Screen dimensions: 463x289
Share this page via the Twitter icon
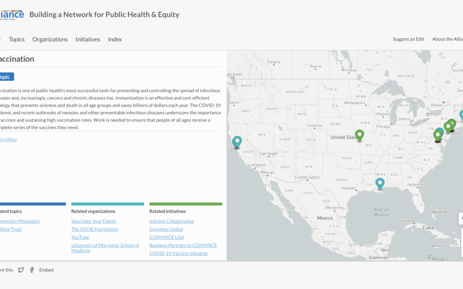(21, 270)
